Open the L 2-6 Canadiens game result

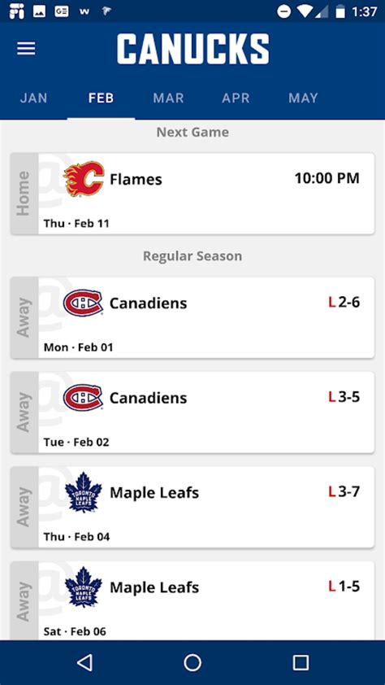(192, 317)
